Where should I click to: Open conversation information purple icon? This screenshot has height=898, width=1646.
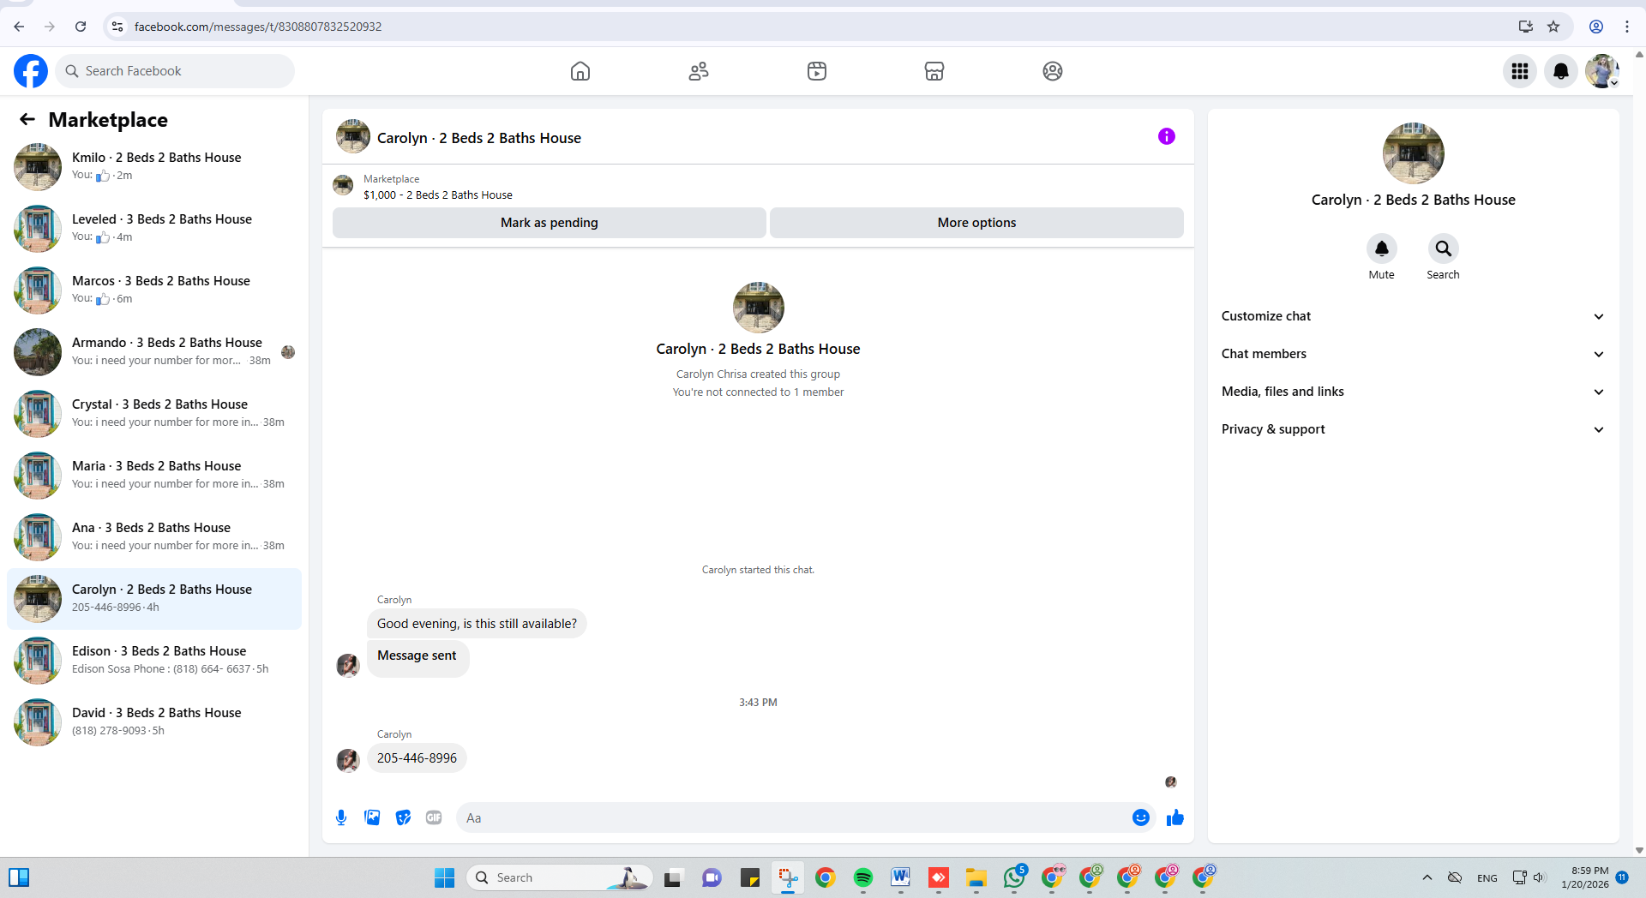click(1167, 136)
